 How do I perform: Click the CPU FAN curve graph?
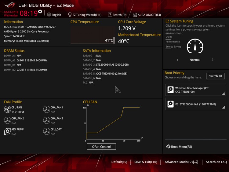point(113,123)
